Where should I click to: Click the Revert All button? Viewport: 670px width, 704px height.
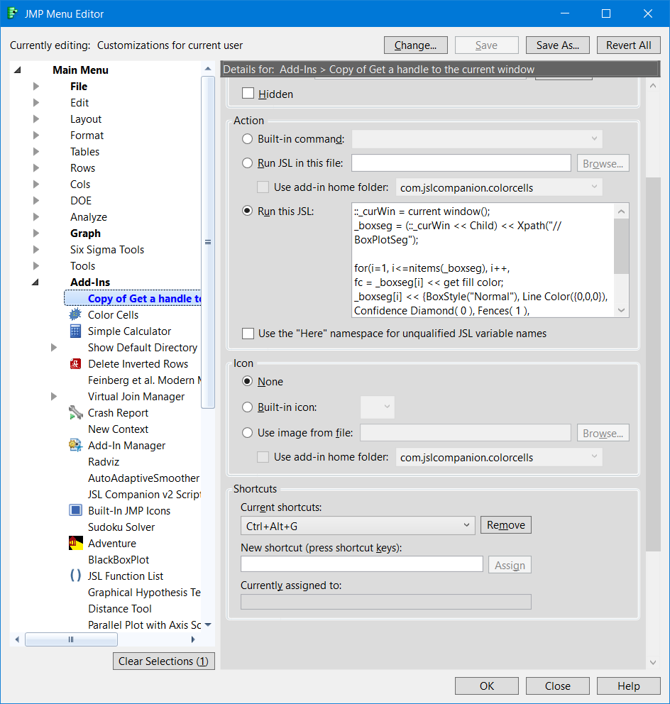[x=629, y=45]
